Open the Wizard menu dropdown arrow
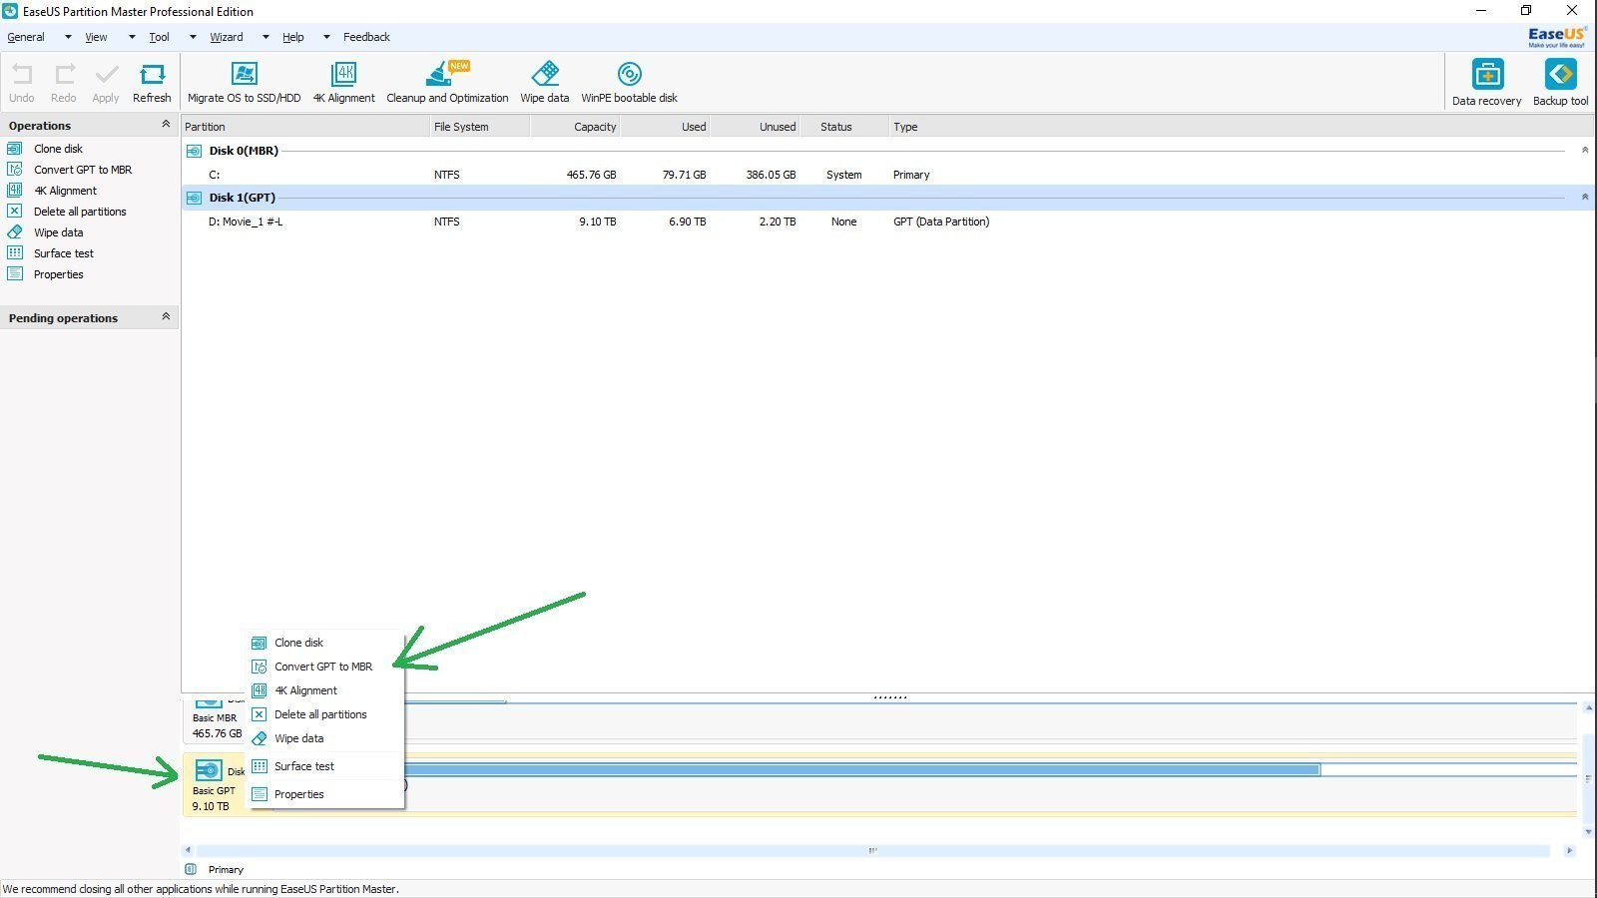1597x898 pixels. click(266, 38)
